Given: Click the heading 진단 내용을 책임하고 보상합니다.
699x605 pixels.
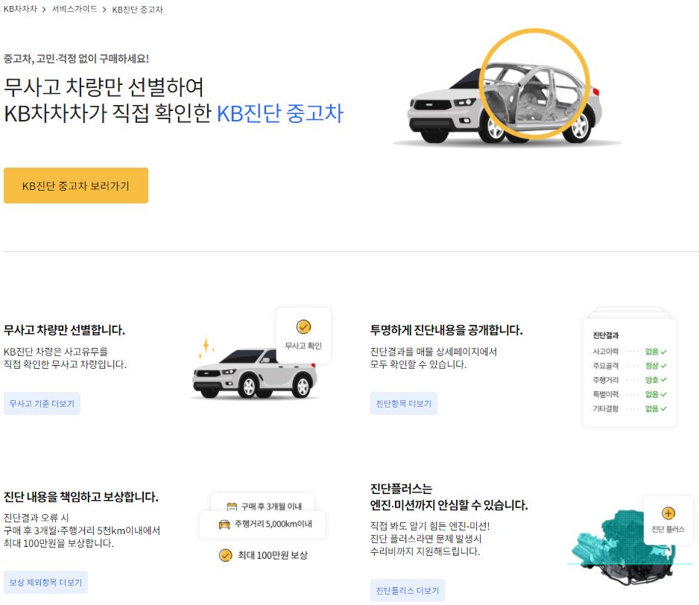Looking at the screenshot, I should 81,497.
